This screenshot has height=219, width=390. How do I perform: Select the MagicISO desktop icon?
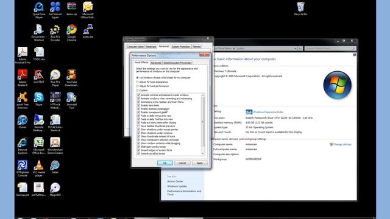click(55, 189)
